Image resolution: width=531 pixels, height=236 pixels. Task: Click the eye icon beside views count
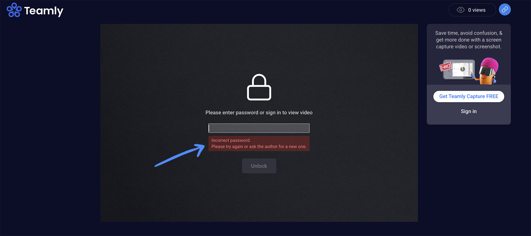coord(460,10)
